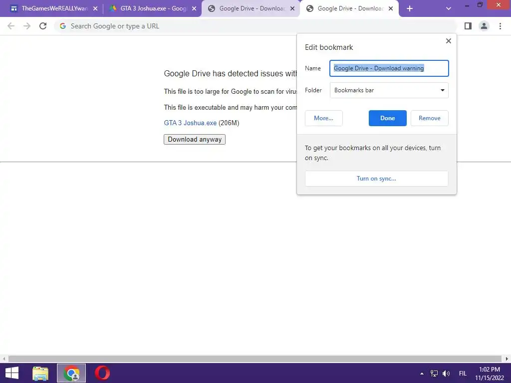The height and width of the screenshot is (383, 511).
Task: Open the side panel icon
Action: (x=468, y=26)
